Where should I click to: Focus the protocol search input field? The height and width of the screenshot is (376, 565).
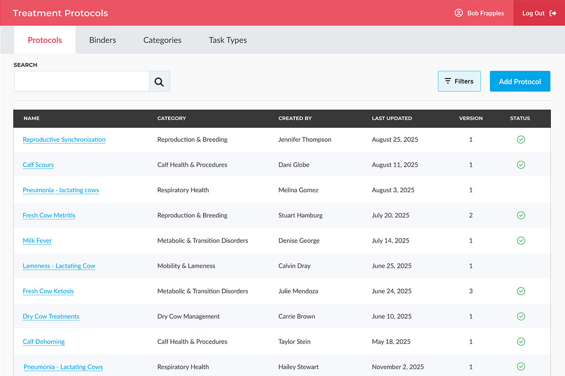tap(81, 82)
